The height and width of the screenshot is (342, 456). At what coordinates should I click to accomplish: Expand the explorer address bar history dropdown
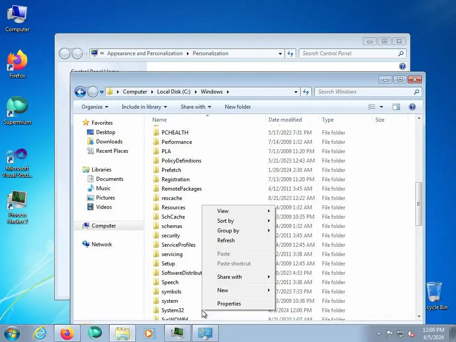(296, 92)
